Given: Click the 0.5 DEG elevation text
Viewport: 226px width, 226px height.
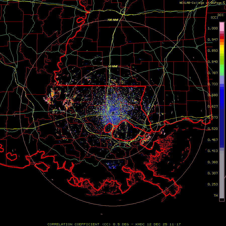Looking at the screenshot, I should pos(121,224).
